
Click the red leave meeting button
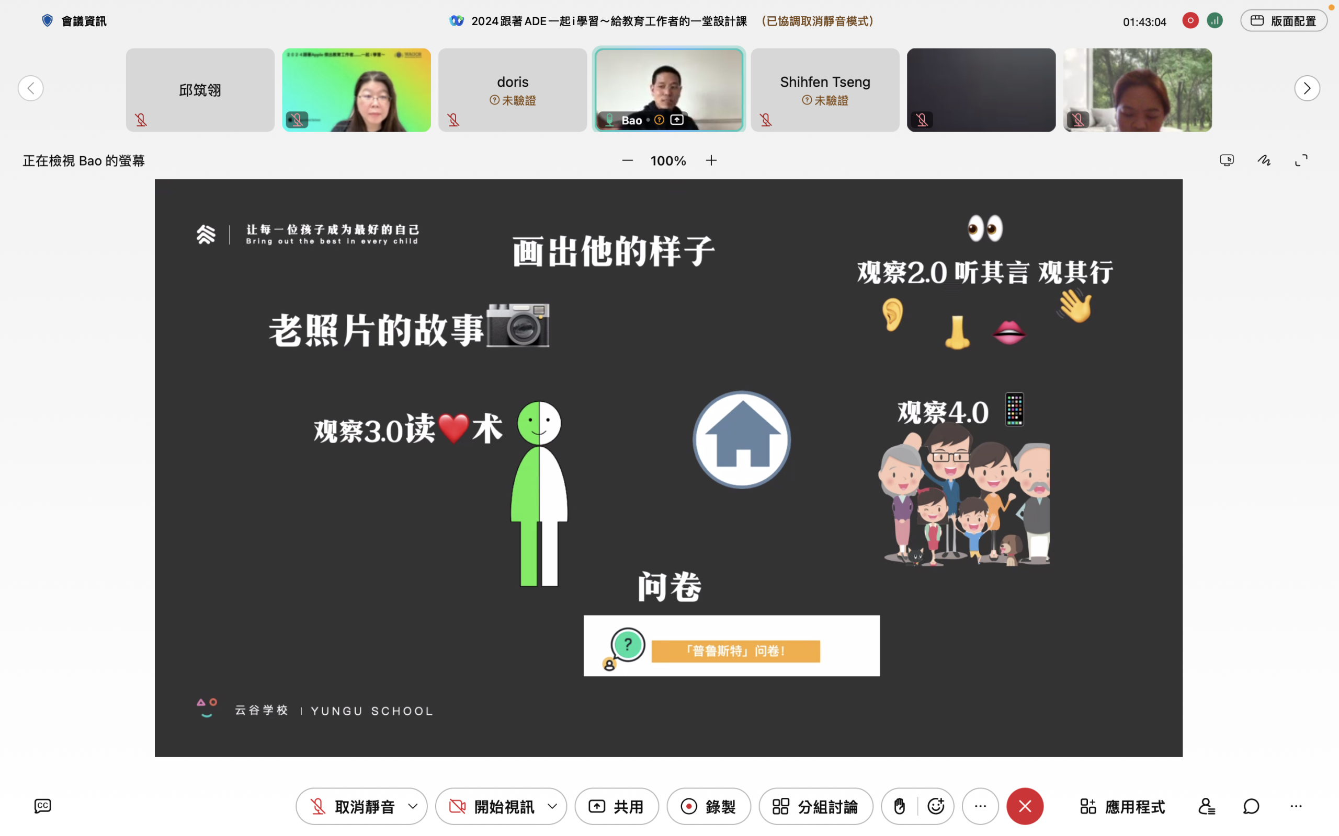(1025, 806)
